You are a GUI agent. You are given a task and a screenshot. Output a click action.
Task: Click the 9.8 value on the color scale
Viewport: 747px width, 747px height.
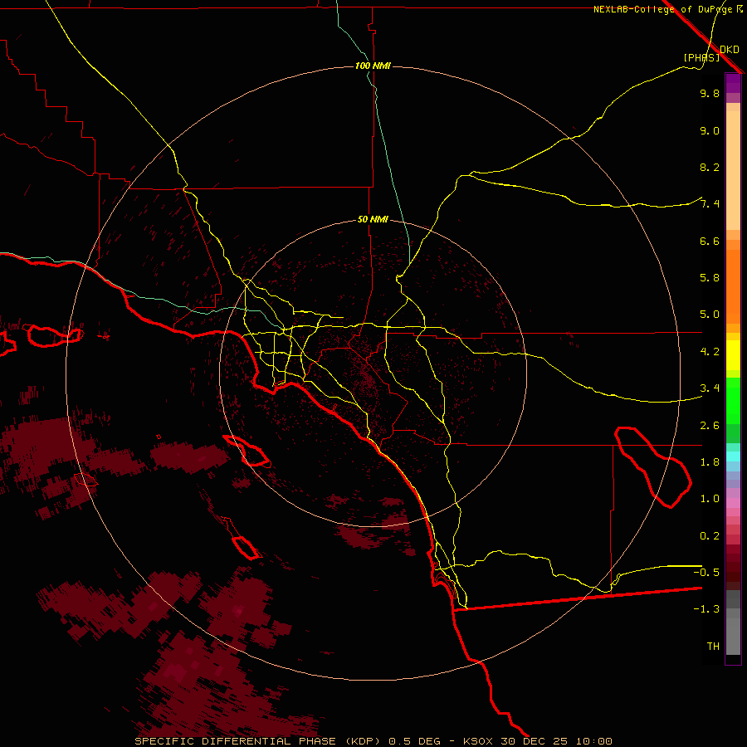coord(710,93)
